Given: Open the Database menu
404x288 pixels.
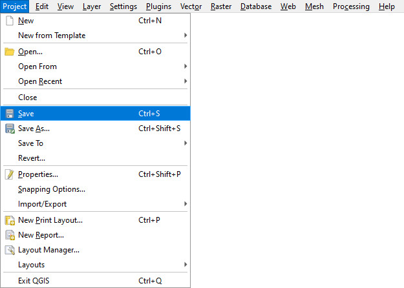Looking at the screenshot, I should 256,6.
